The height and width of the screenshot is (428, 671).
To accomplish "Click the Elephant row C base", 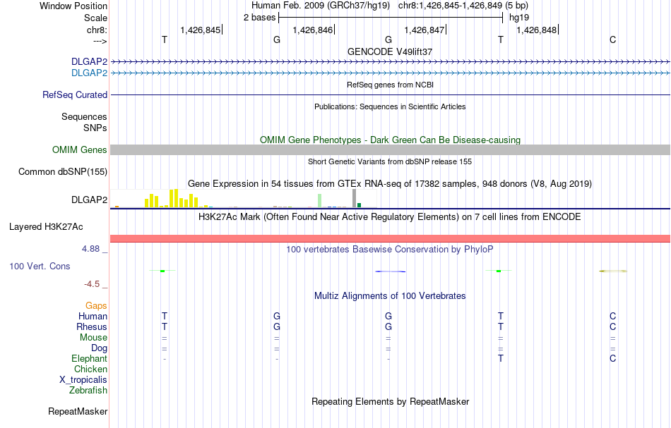I will pyautogui.click(x=613, y=359).
